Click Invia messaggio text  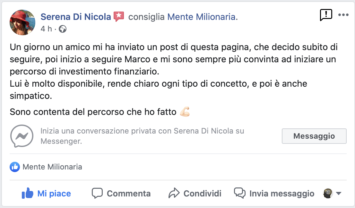click(282, 194)
